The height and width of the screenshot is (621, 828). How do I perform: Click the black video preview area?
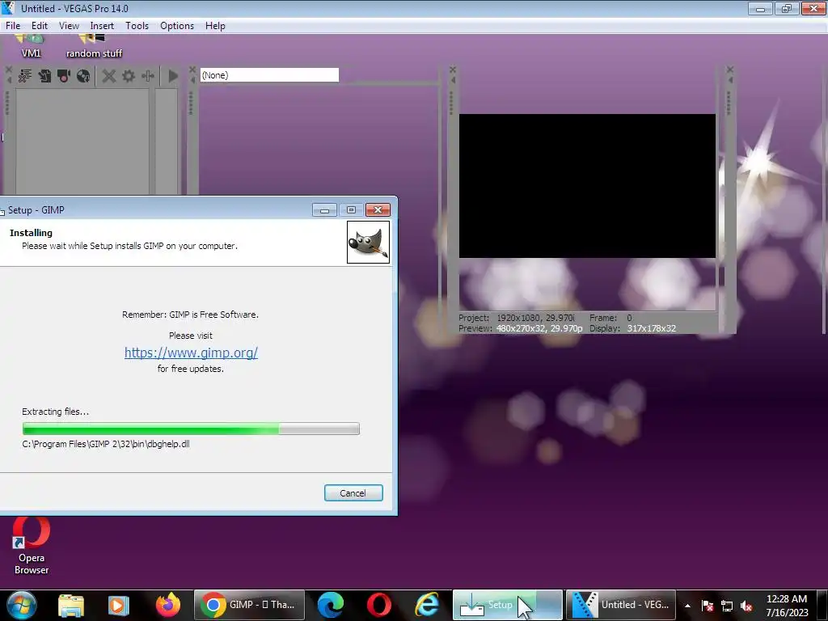point(587,186)
